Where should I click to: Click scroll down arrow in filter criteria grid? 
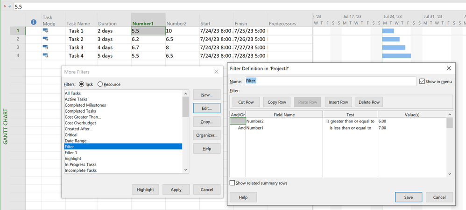(449, 174)
